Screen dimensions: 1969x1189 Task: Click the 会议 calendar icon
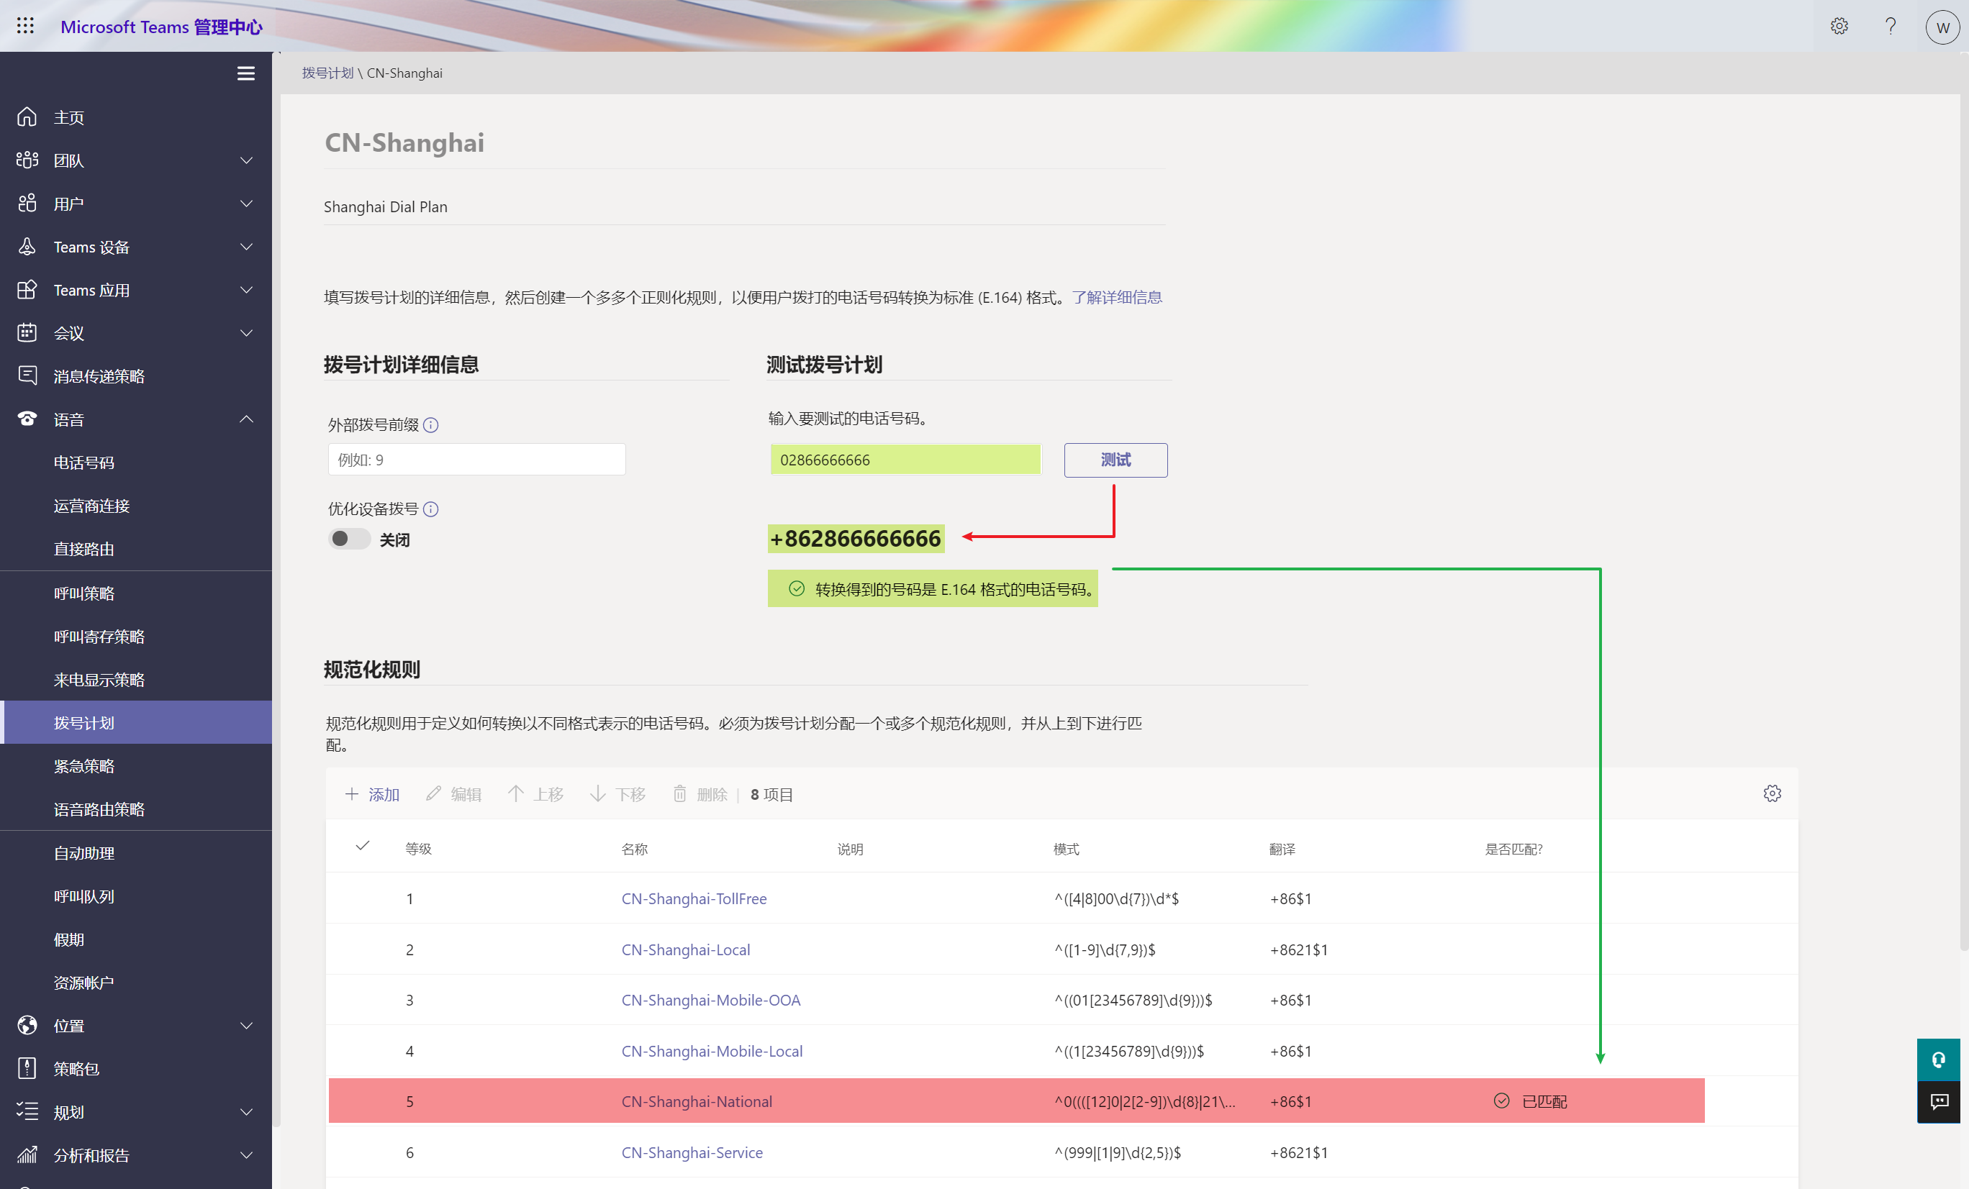click(x=27, y=333)
